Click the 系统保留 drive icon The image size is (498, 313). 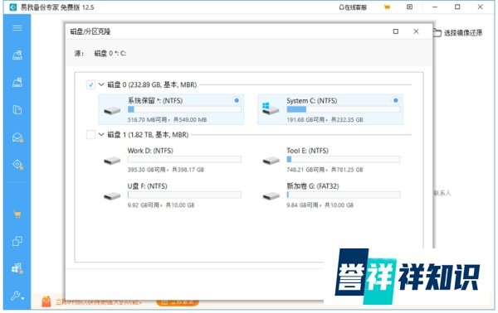[112, 111]
